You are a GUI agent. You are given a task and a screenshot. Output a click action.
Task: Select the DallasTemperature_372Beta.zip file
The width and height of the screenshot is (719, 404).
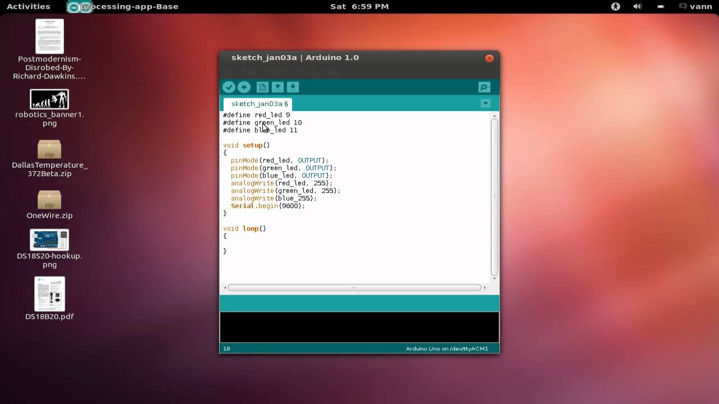[49, 159]
